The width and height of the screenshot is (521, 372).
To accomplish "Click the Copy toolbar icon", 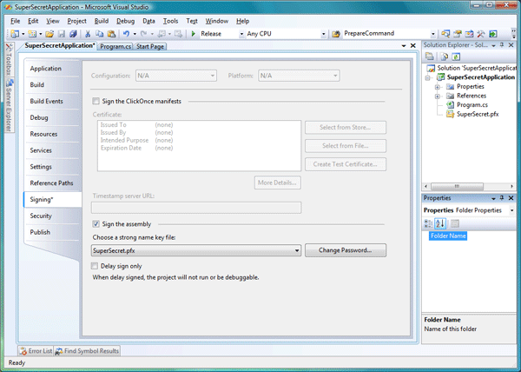I will (99, 34).
